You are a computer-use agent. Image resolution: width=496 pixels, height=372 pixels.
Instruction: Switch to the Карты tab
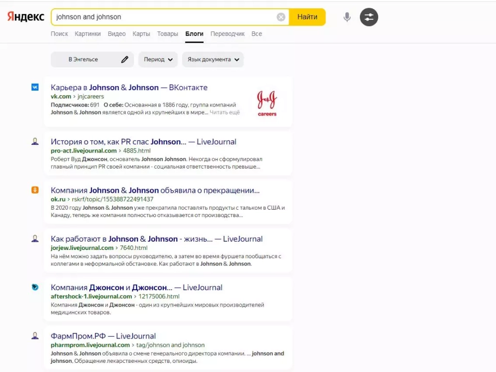(x=141, y=34)
